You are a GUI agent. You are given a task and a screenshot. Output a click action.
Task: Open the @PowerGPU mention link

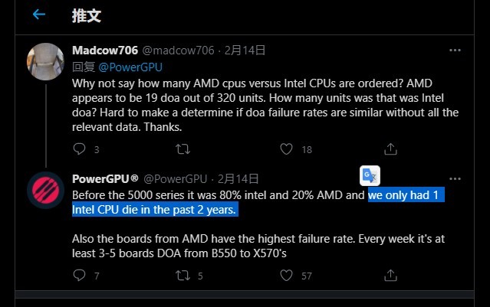pyautogui.click(x=130, y=67)
